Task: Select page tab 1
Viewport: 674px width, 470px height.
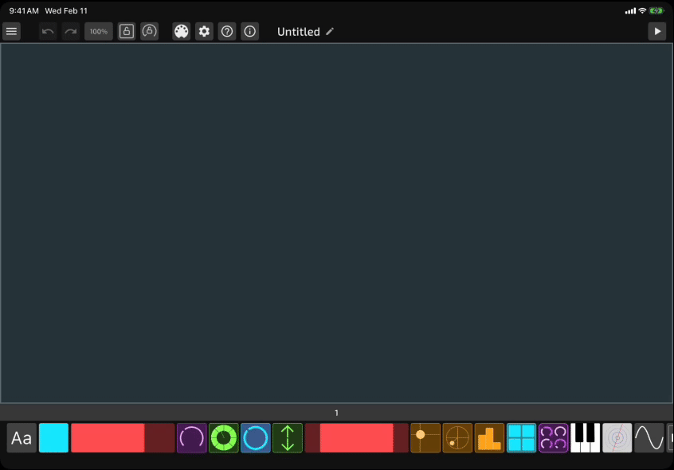Action: 336,413
